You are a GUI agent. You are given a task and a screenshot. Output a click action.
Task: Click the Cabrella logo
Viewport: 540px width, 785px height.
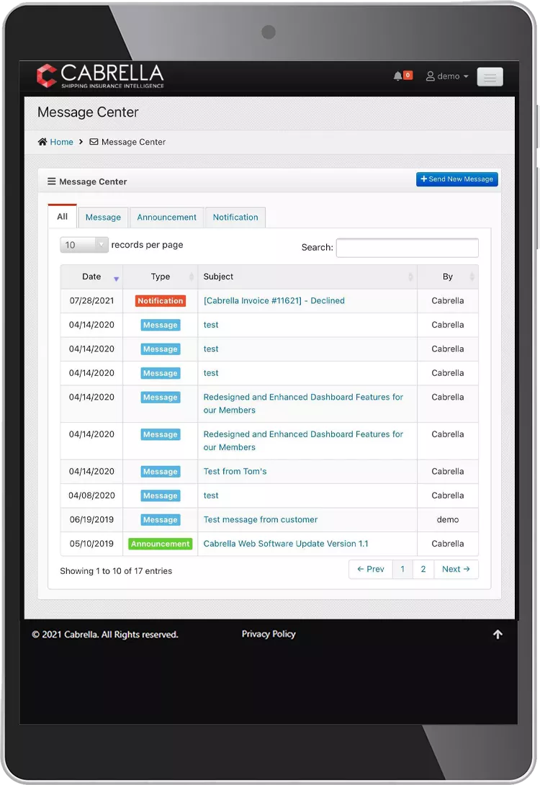tap(100, 76)
